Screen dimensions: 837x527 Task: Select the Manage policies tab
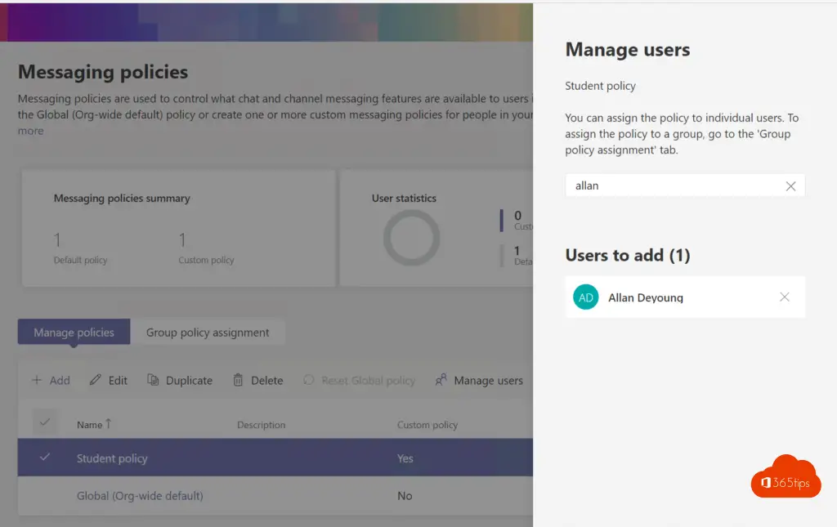(74, 333)
